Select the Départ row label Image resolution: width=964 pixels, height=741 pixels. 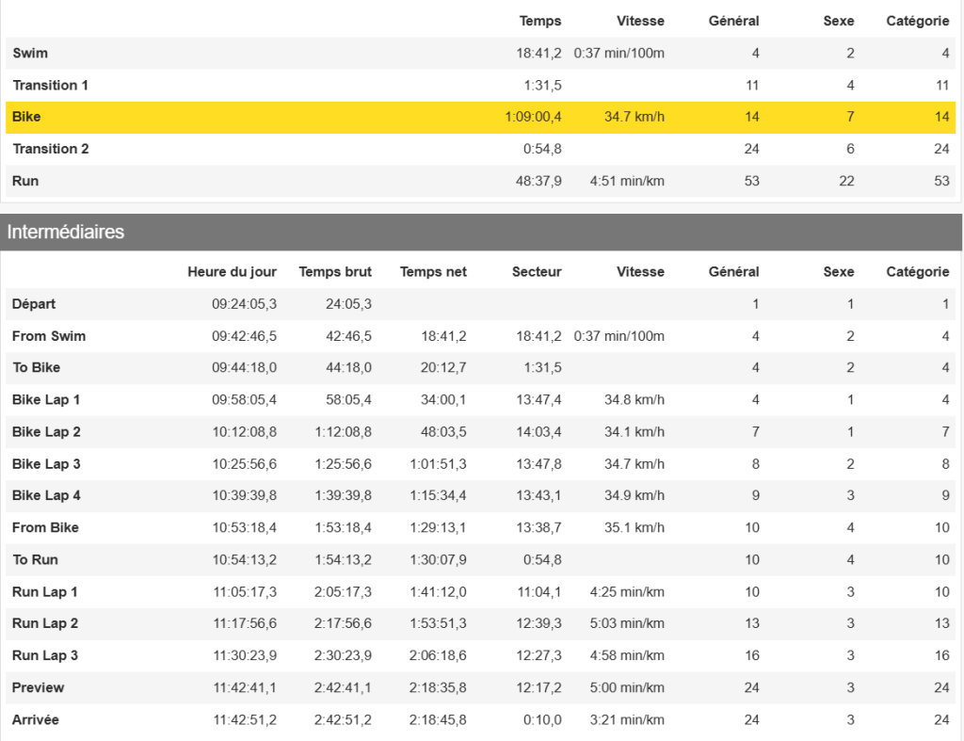pos(34,304)
